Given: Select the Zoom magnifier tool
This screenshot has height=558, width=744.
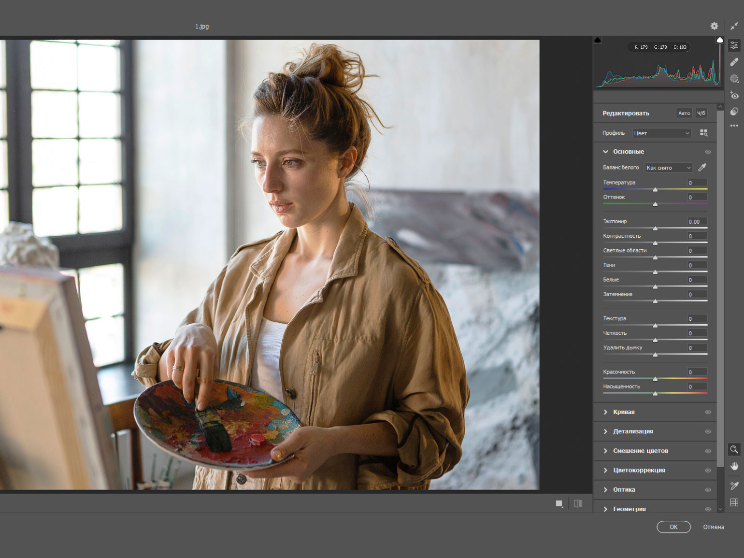Looking at the screenshot, I should point(734,450).
